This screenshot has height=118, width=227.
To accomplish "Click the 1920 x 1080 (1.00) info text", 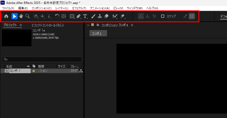I will pyautogui.click(x=44, y=34).
